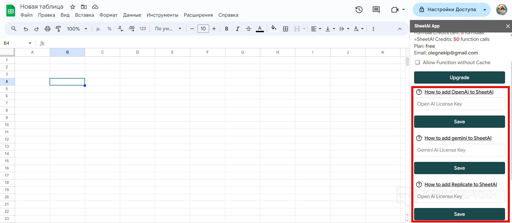
Task: Show more toolbar options (three dots)
Action: tap(373, 29)
